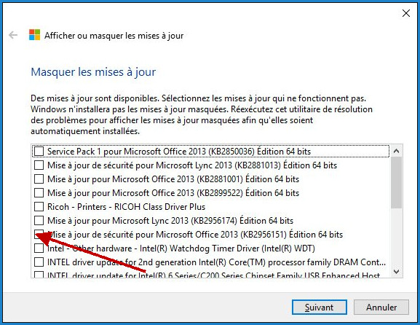Screen dimensions: 420x325
Task: Select the Intel Watchdog Timer Driver item text
Action: point(181,248)
